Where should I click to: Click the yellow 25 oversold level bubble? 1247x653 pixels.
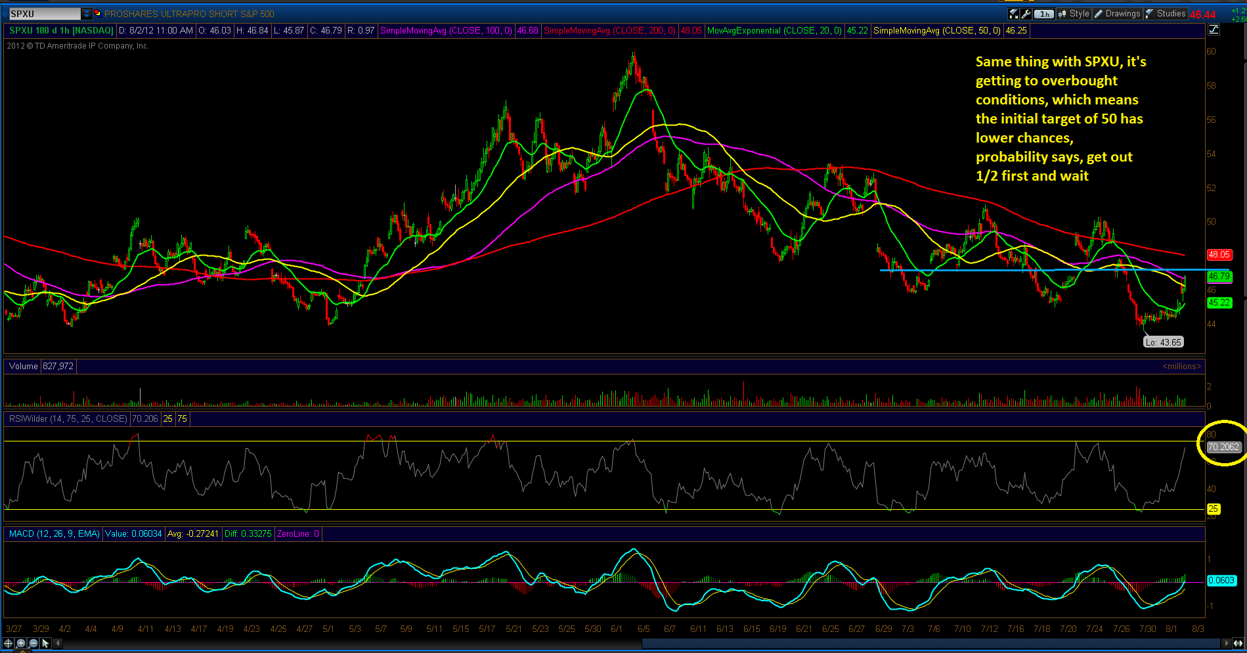click(x=1214, y=508)
